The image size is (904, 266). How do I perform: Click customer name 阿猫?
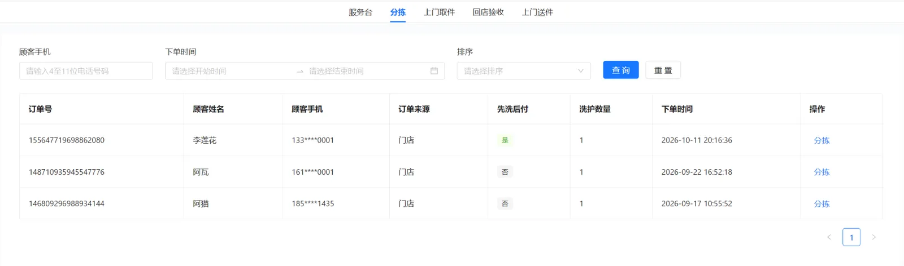click(x=201, y=203)
